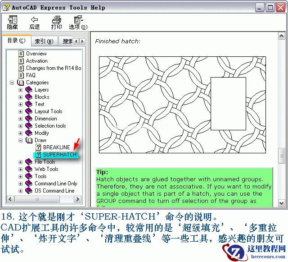Click the Tools purple book icon

point(29,176)
